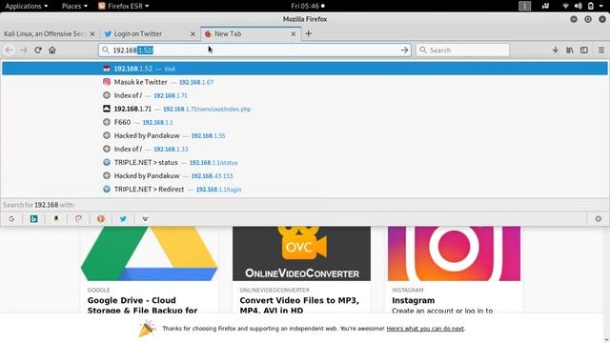
Task: Search with Amazon one-off engine
Action: click(56, 219)
